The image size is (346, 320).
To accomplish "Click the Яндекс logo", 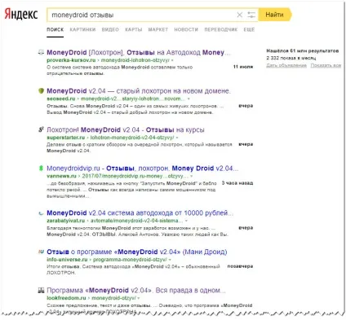I will pos(21,14).
